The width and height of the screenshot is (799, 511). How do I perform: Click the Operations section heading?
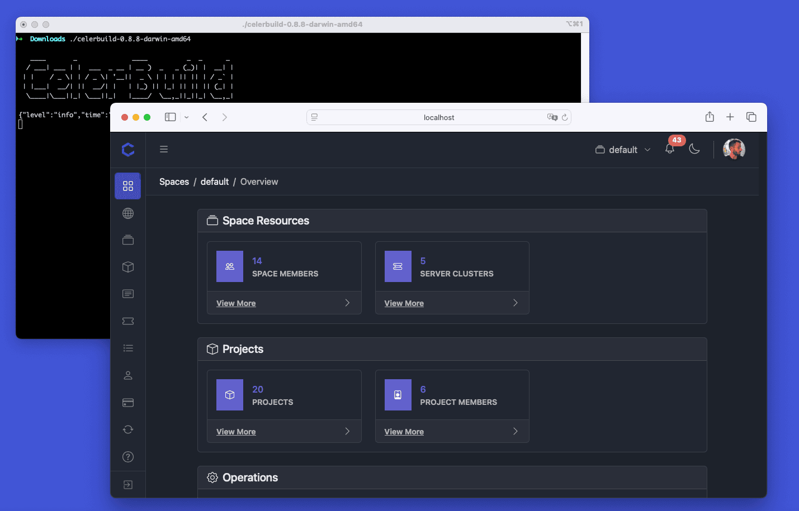coord(250,477)
